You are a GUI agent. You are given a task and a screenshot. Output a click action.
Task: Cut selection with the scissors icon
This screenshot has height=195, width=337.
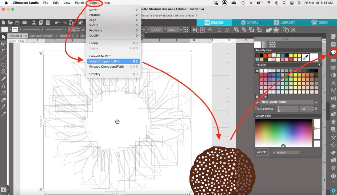pos(34,22)
